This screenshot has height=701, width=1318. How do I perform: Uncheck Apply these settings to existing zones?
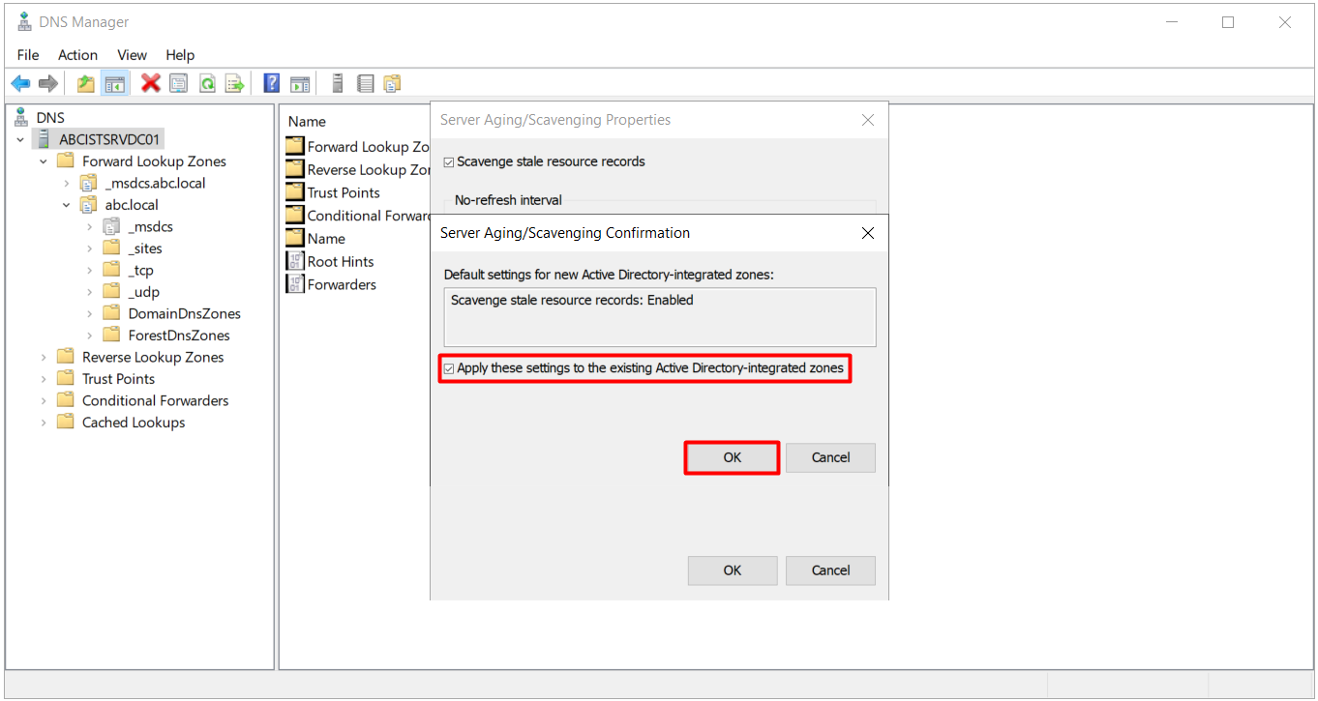(448, 368)
